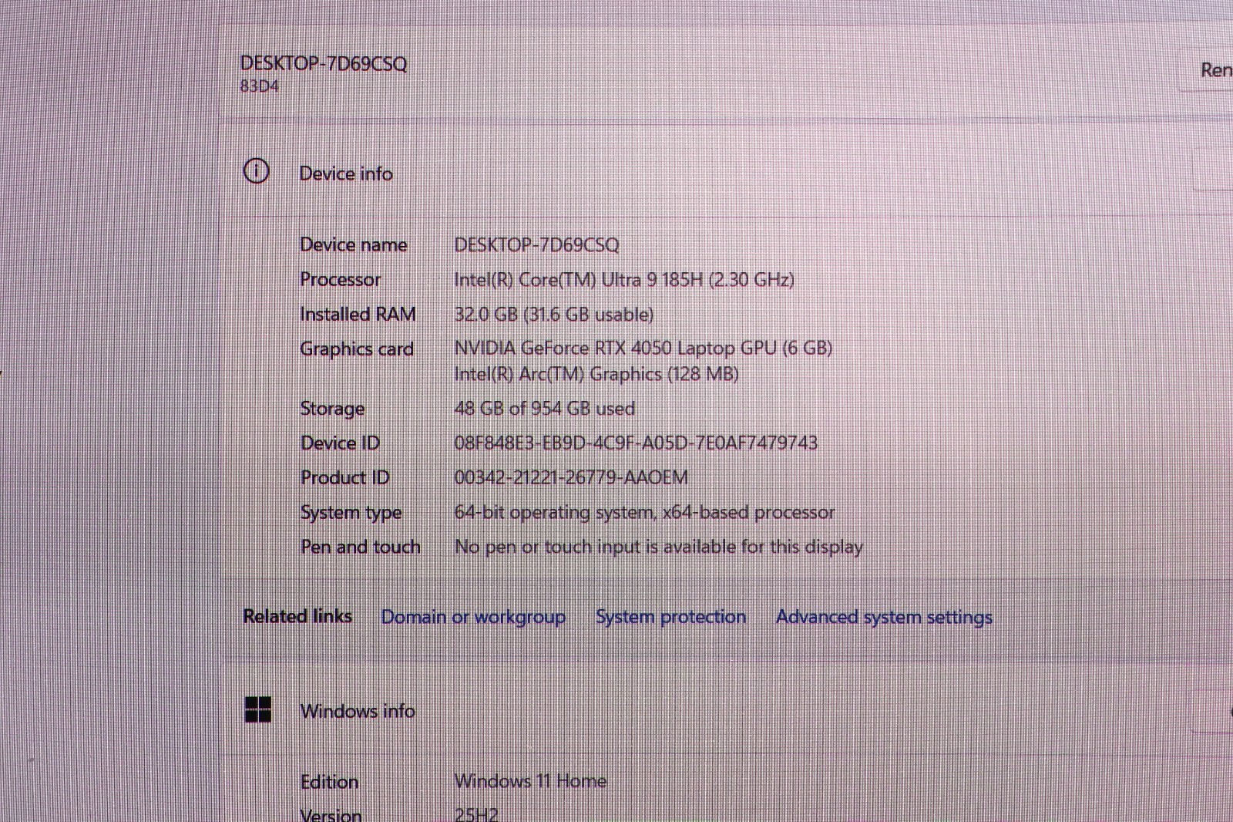
Task: Select the 83D4 model text
Action: 260,86
